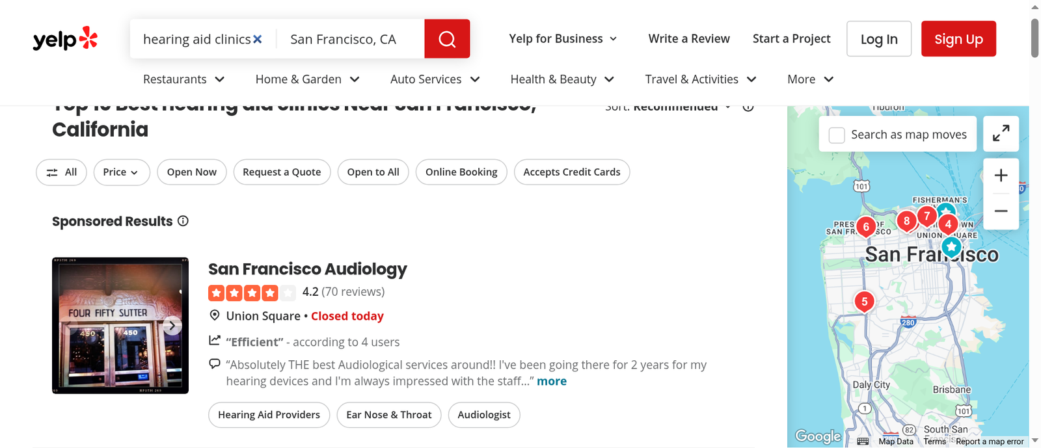Image resolution: width=1041 pixels, height=448 pixels.
Task: Click the Log In button
Action: pos(879,39)
